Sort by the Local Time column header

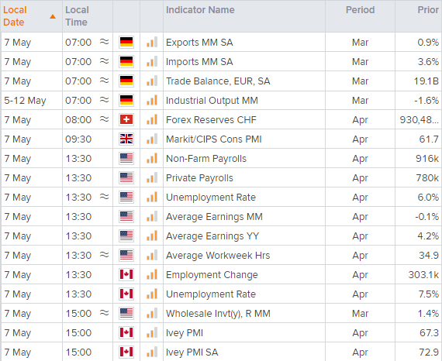77,16
